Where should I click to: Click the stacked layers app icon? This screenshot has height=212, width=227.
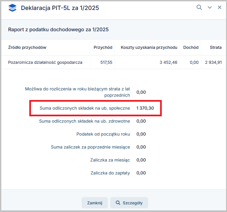[12, 8]
